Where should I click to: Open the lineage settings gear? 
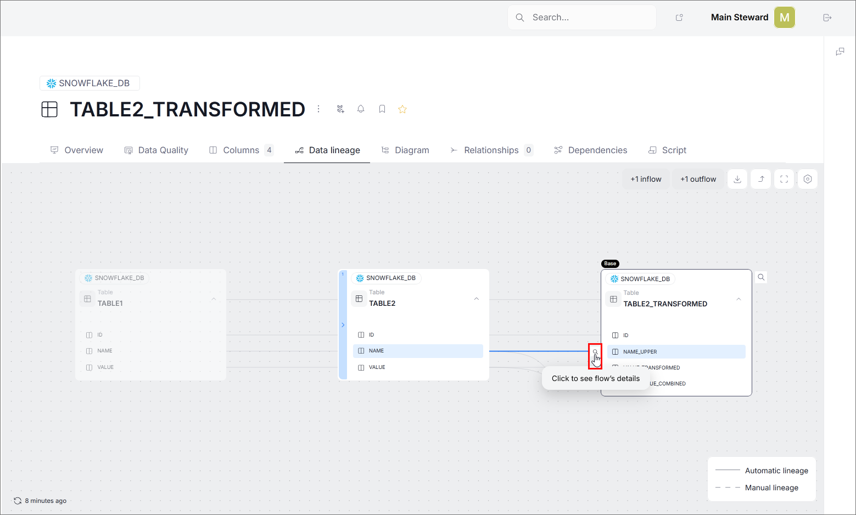pyautogui.click(x=807, y=178)
